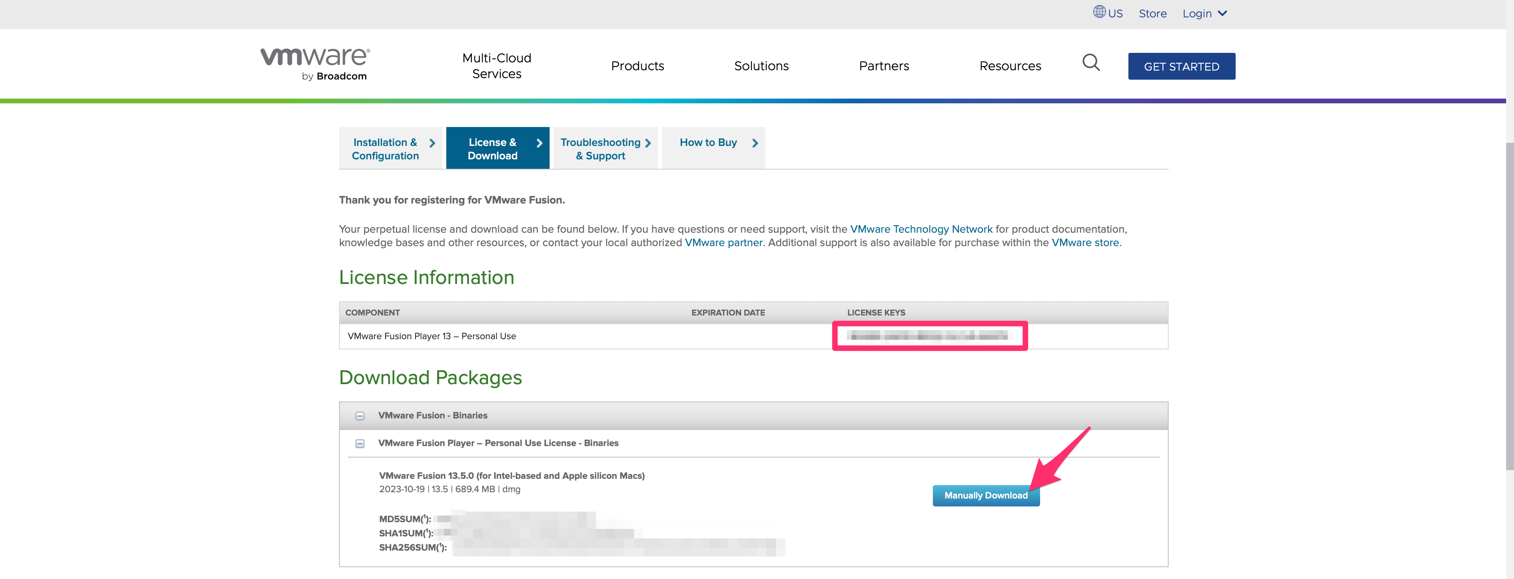1514x579 pixels.
Task: Click the Manually Download button
Action: click(x=986, y=495)
